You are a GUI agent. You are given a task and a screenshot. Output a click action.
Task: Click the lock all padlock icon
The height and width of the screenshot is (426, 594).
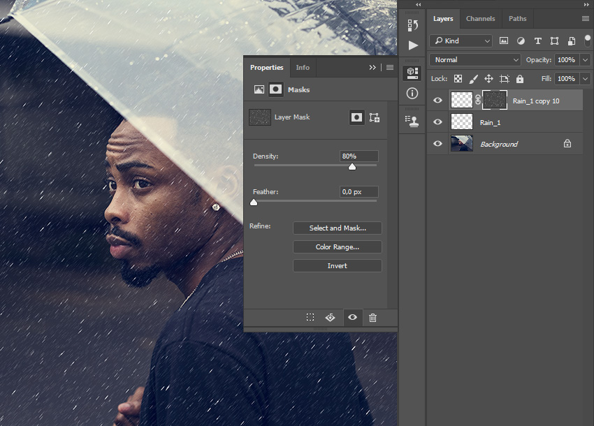520,79
